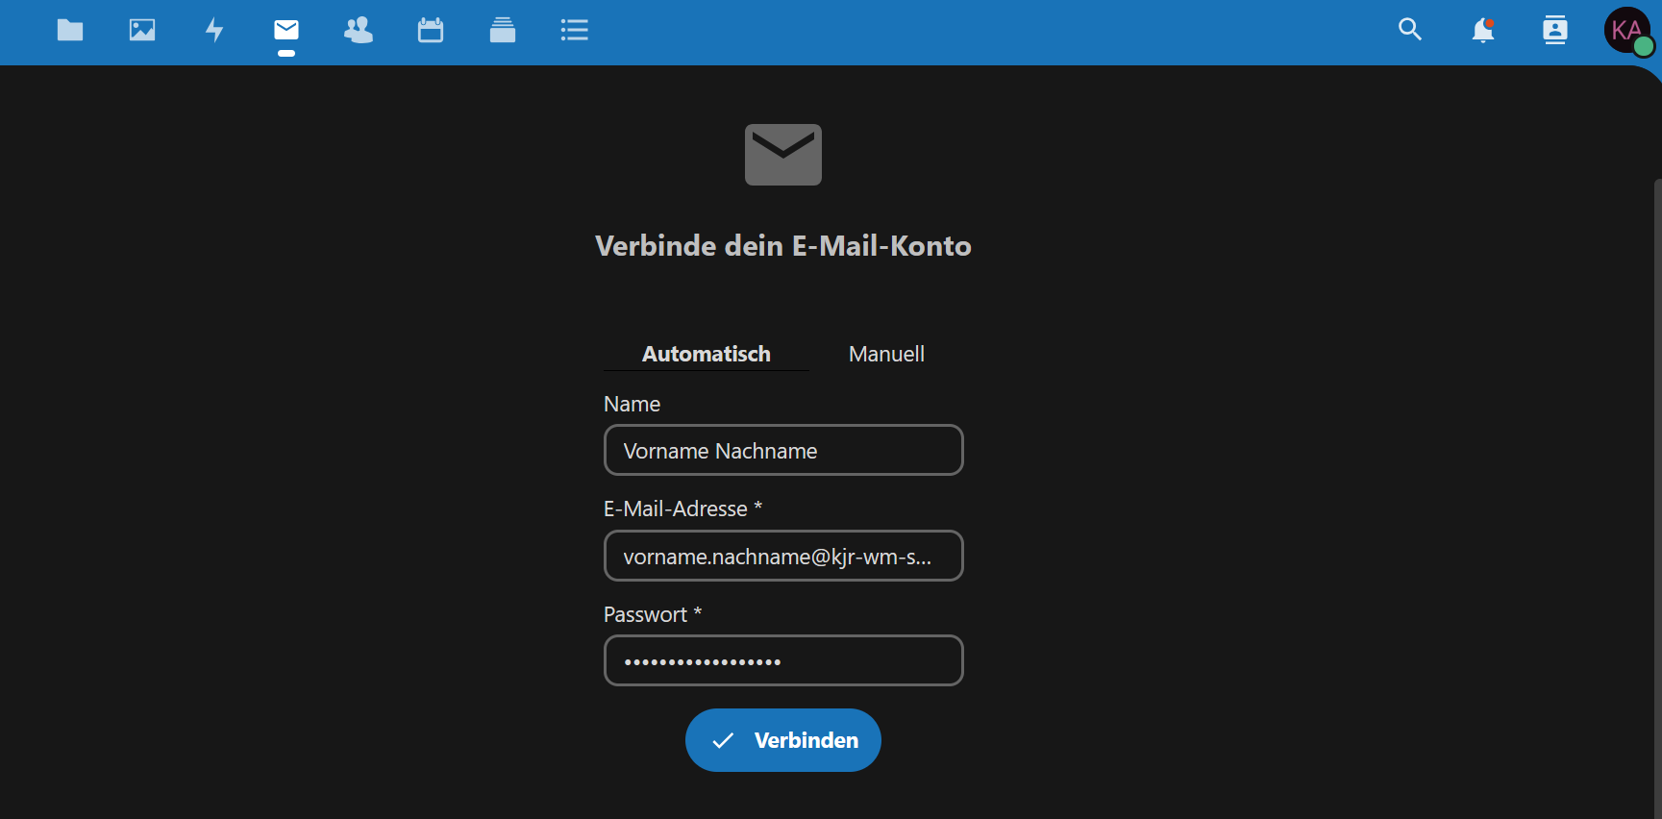Open unified search magnifier

tap(1410, 31)
